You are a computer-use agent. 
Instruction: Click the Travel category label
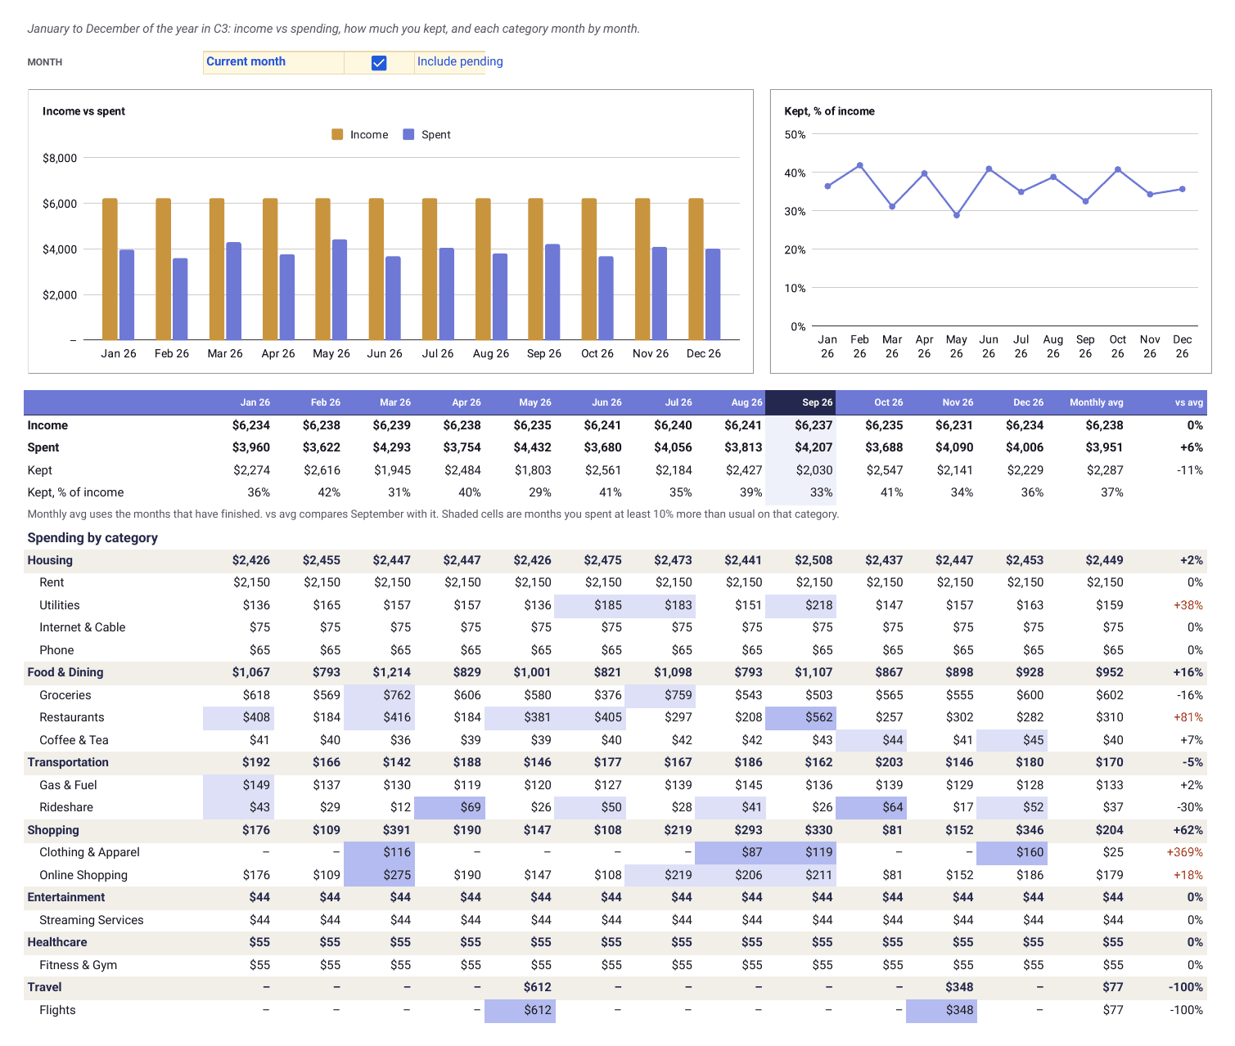click(x=44, y=987)
